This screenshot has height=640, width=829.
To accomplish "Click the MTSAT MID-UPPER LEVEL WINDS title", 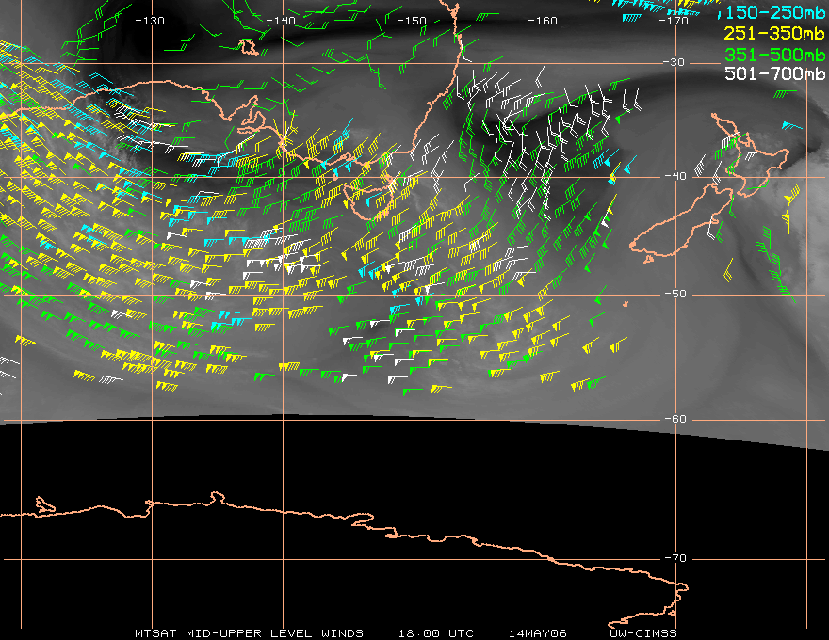I will pyautogui.click(x=249, y=633).
